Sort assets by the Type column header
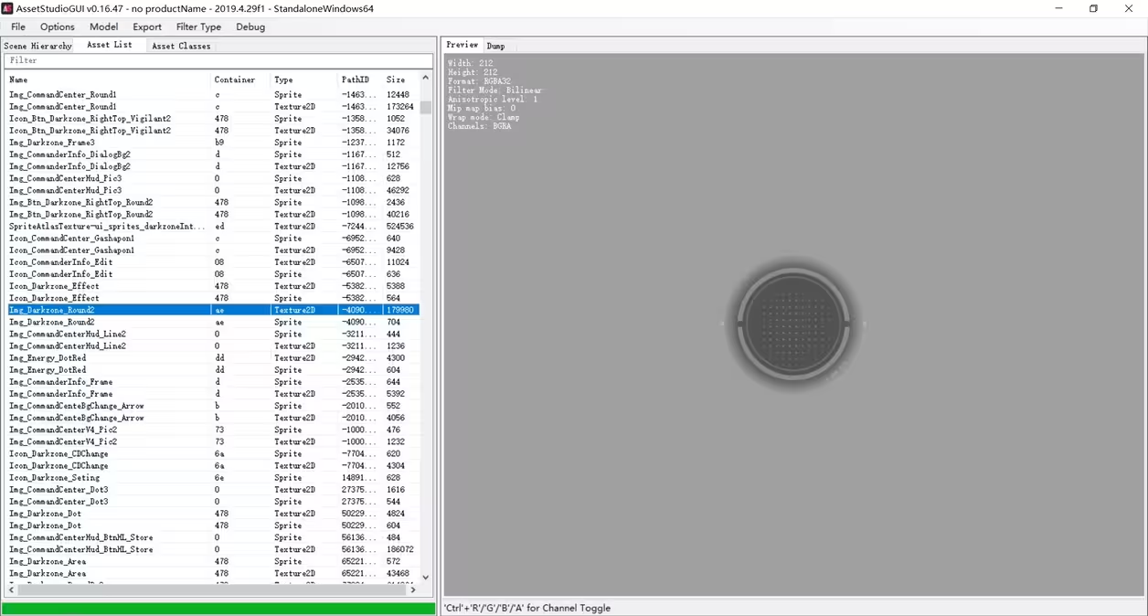The height and width of the screenshot is (616, 1148). pos(302,80)
